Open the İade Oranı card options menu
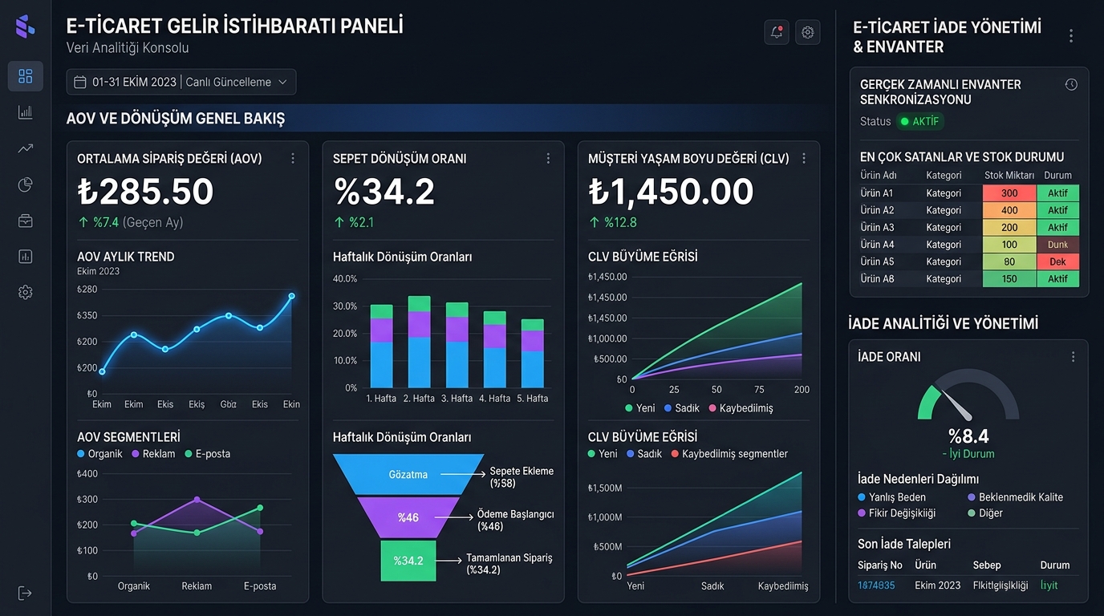The image size is (1104, 616). [1073, 357]
